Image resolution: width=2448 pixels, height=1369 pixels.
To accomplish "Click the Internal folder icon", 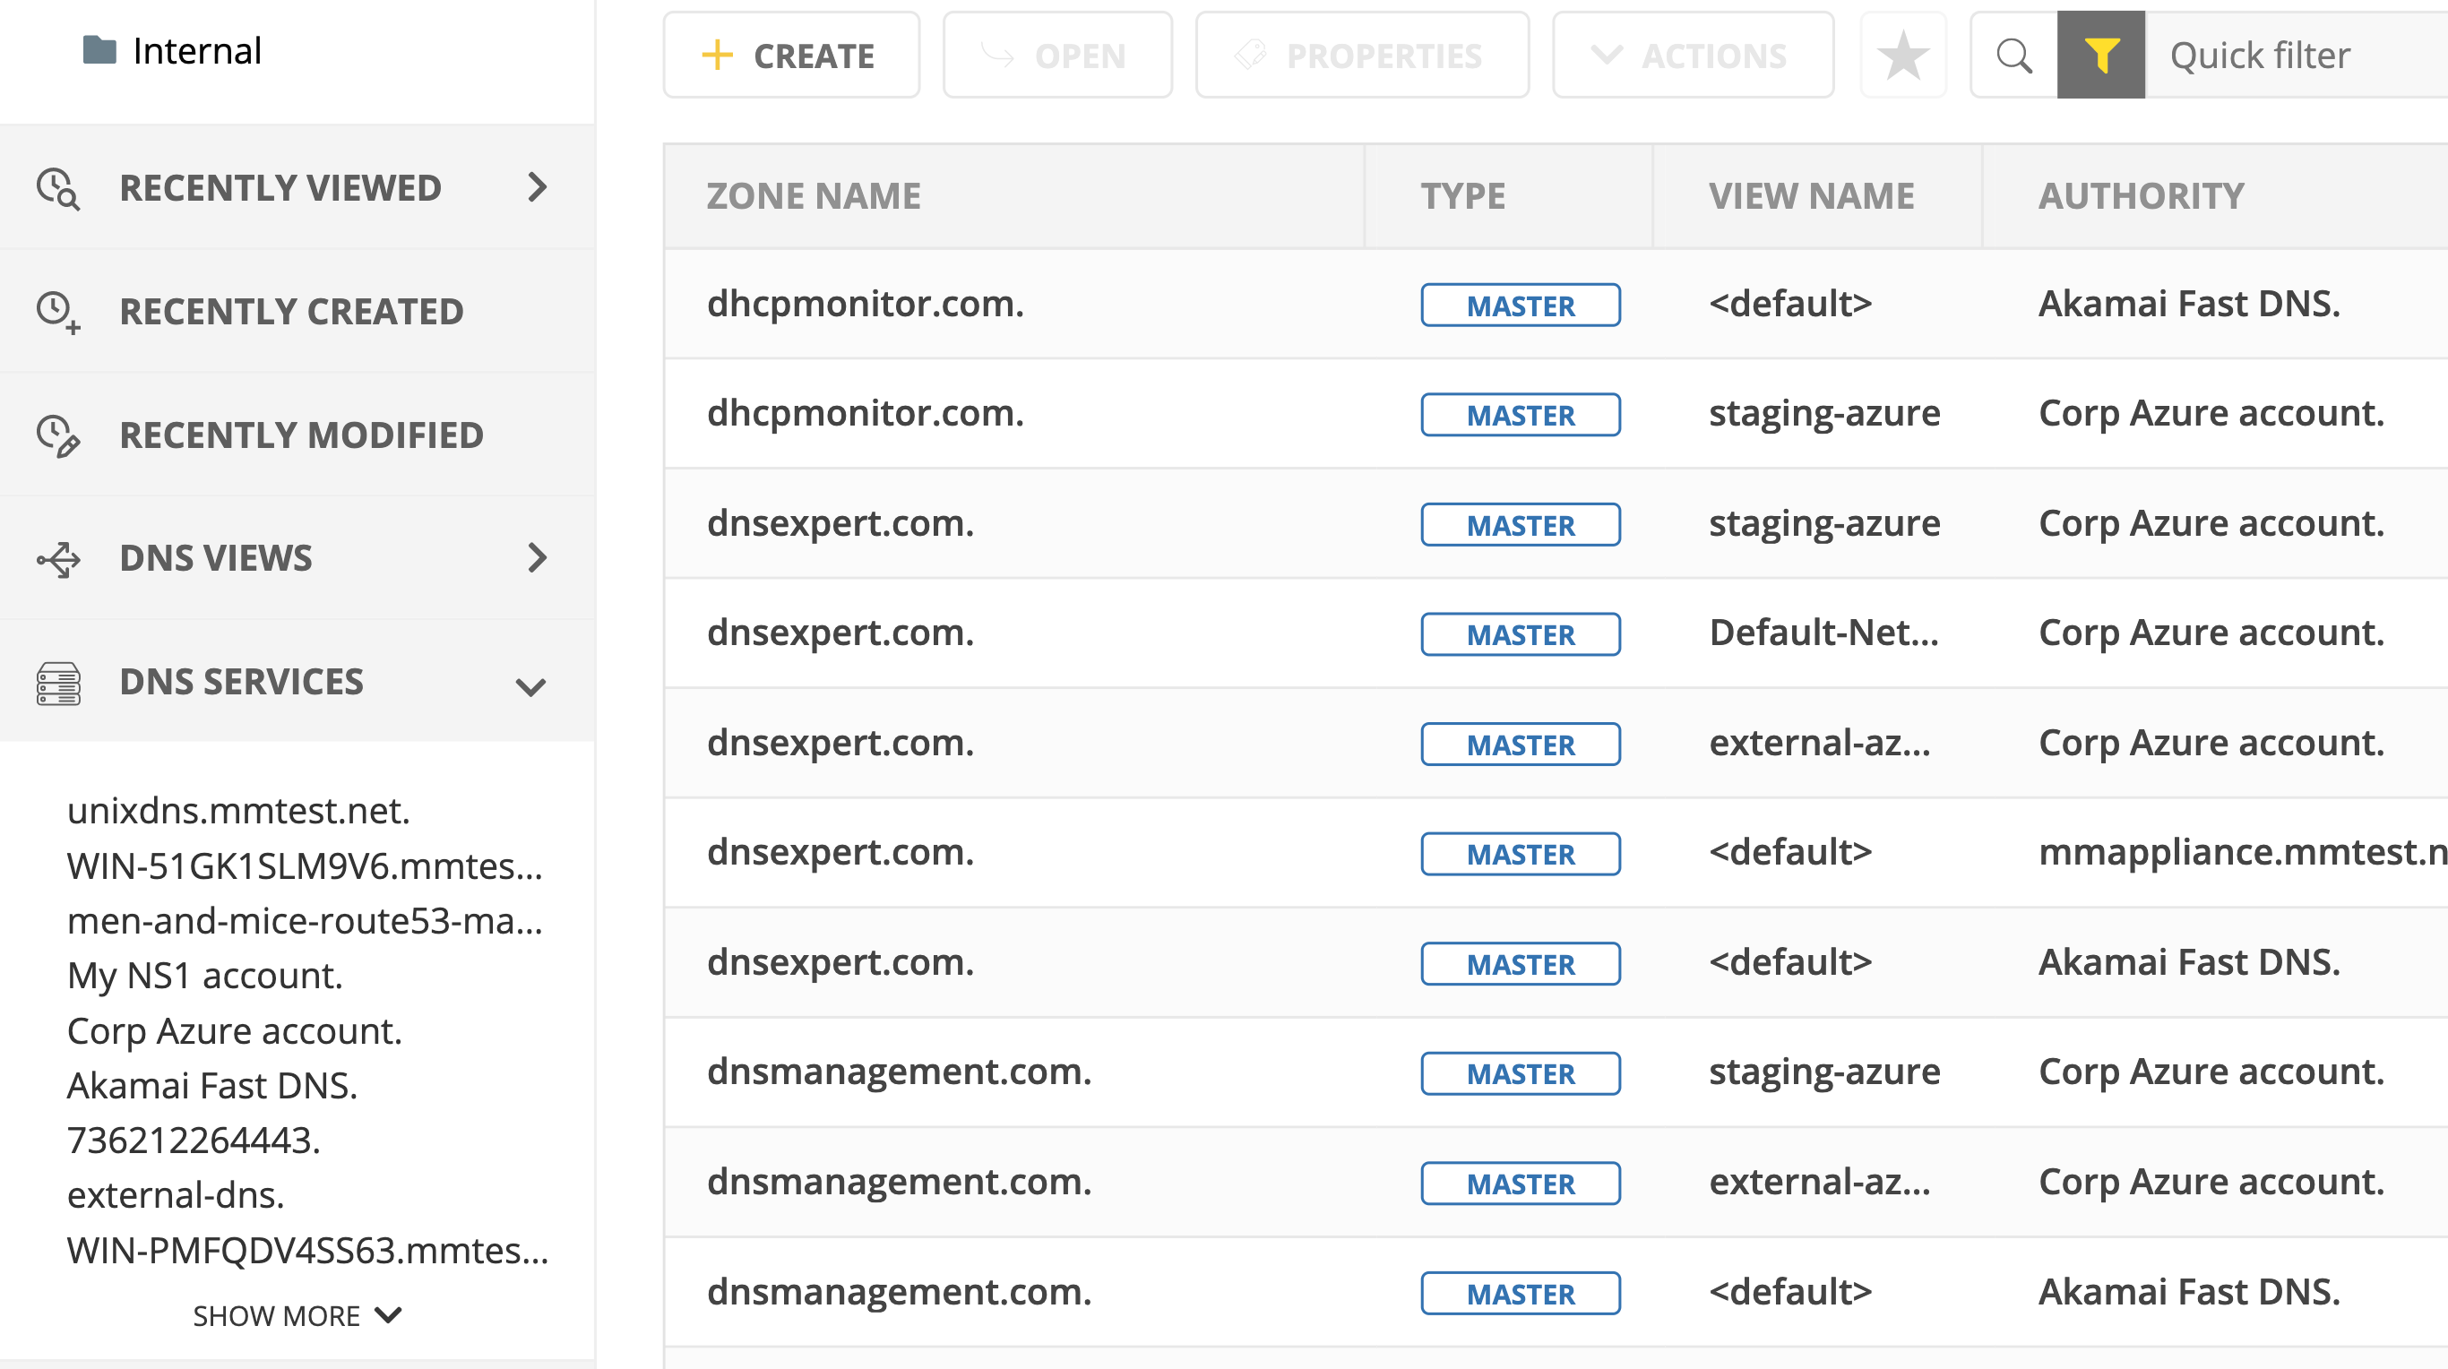I will [x=99, y=49].
